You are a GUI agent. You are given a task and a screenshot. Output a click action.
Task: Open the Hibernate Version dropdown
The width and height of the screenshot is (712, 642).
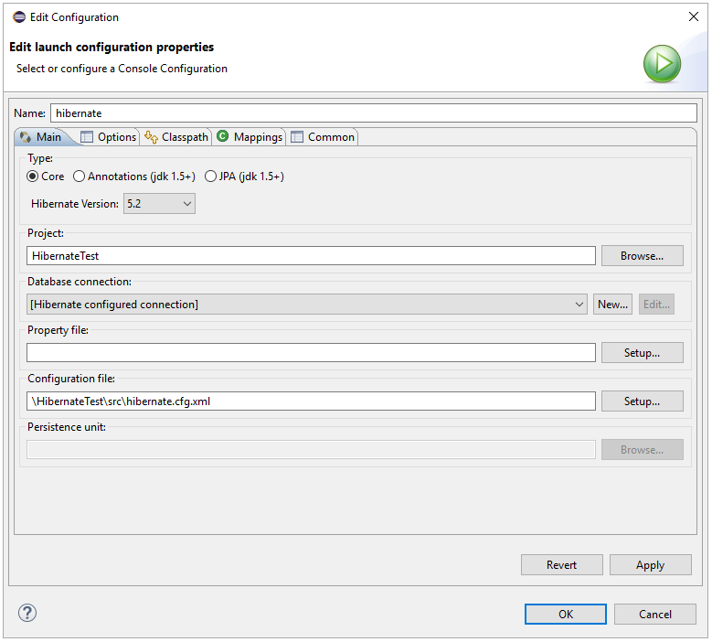point(160,204)
